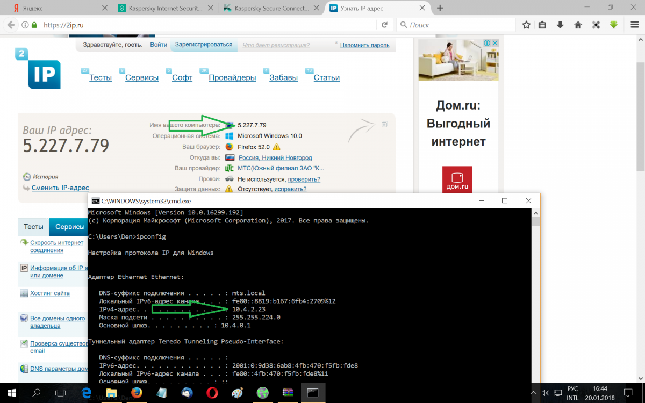Show site information icon in the address bar

click(x=25, y=25)
